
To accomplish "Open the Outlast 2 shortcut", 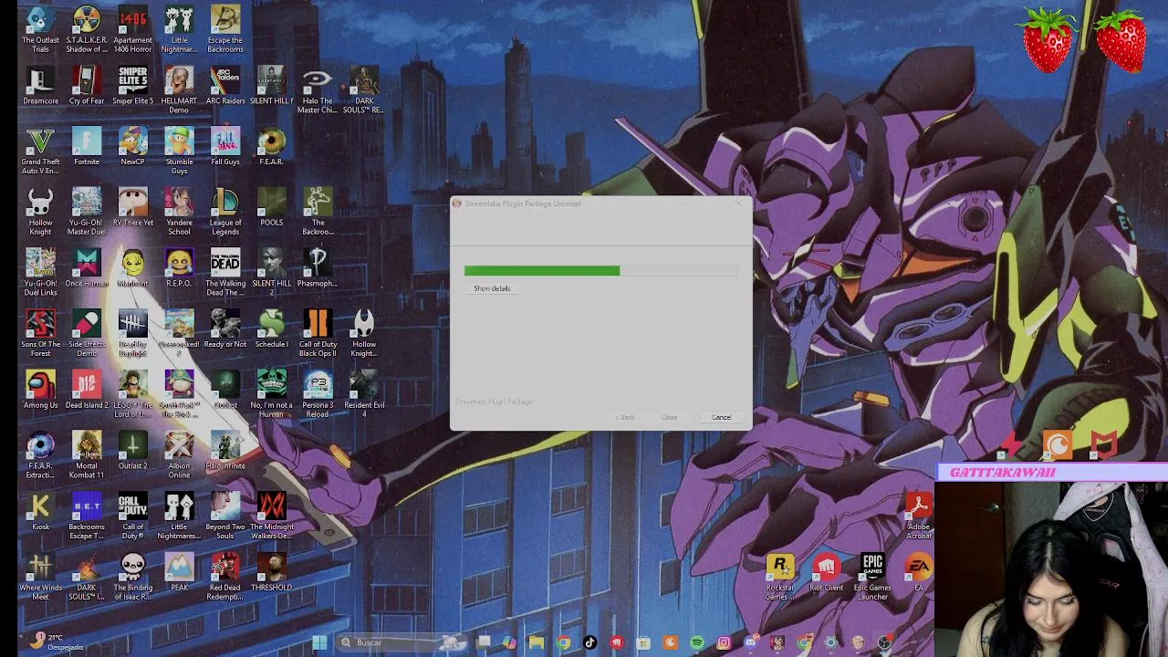I will 132,452.
